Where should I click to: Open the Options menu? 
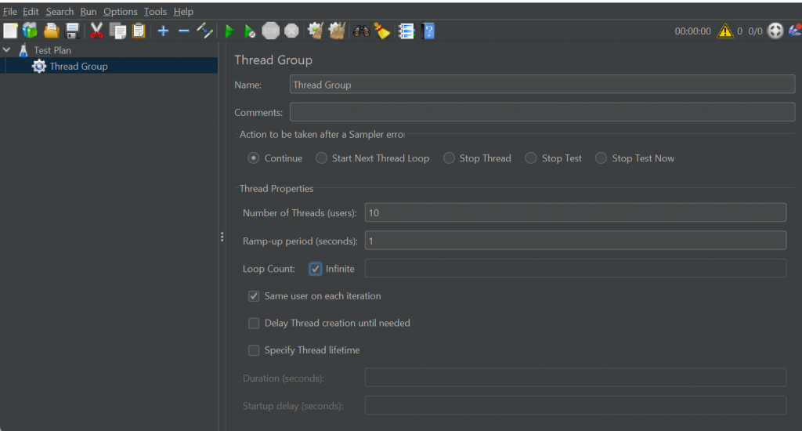click(120, 12)
